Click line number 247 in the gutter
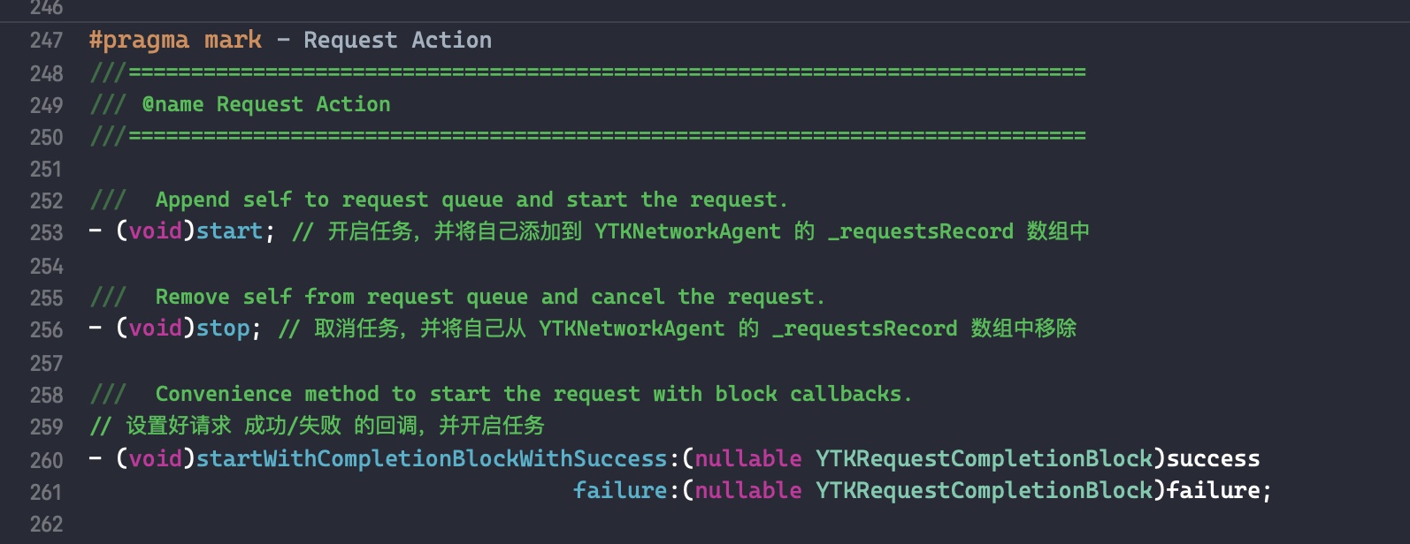The image size is (1410, 544). click(x=46, y=41)
